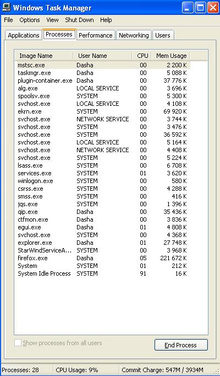The width and height of the screenshot is (220, 376).
Task: Sort processes by Mem Usage column
Action: click(171, 56)
